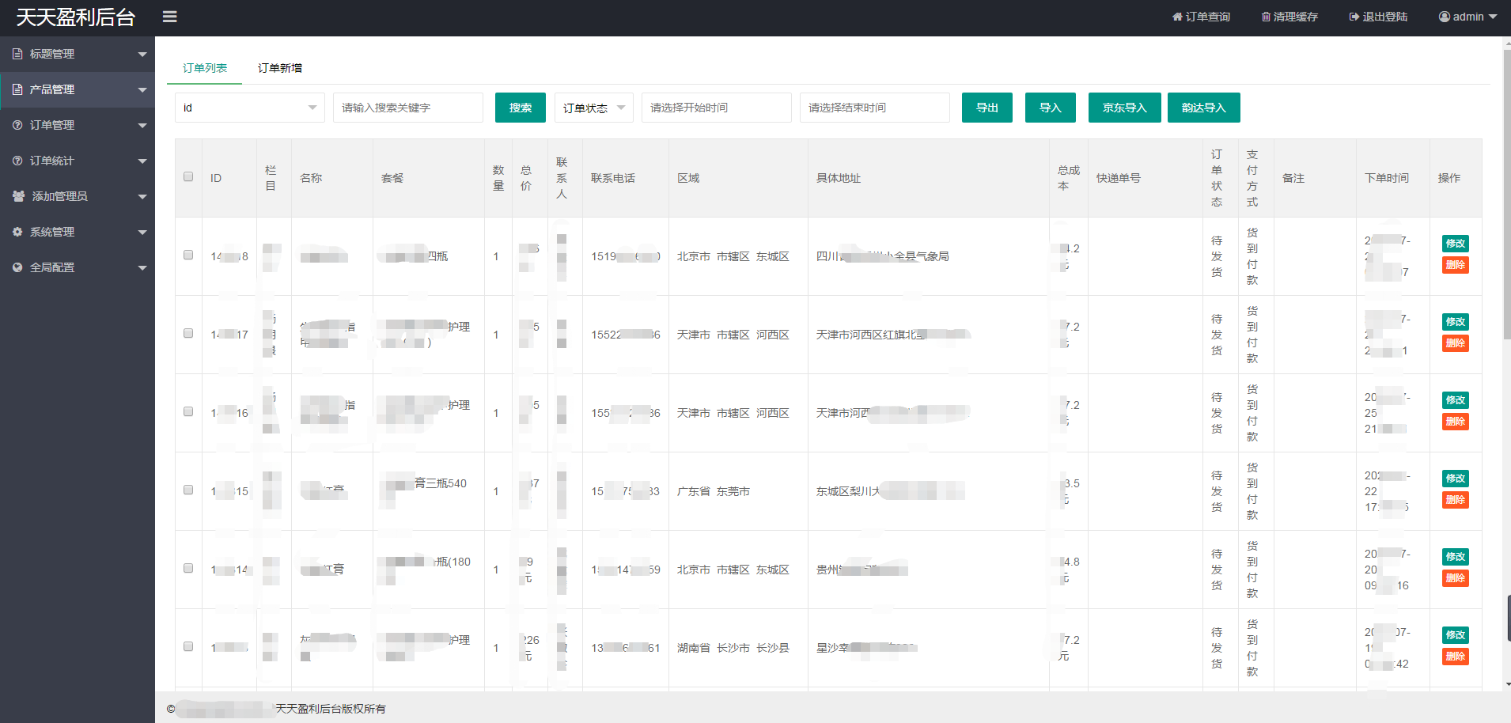The image size is (1511, 723).
Task: Click the 退出登陆 logout icon
Action: [1354, 17]
